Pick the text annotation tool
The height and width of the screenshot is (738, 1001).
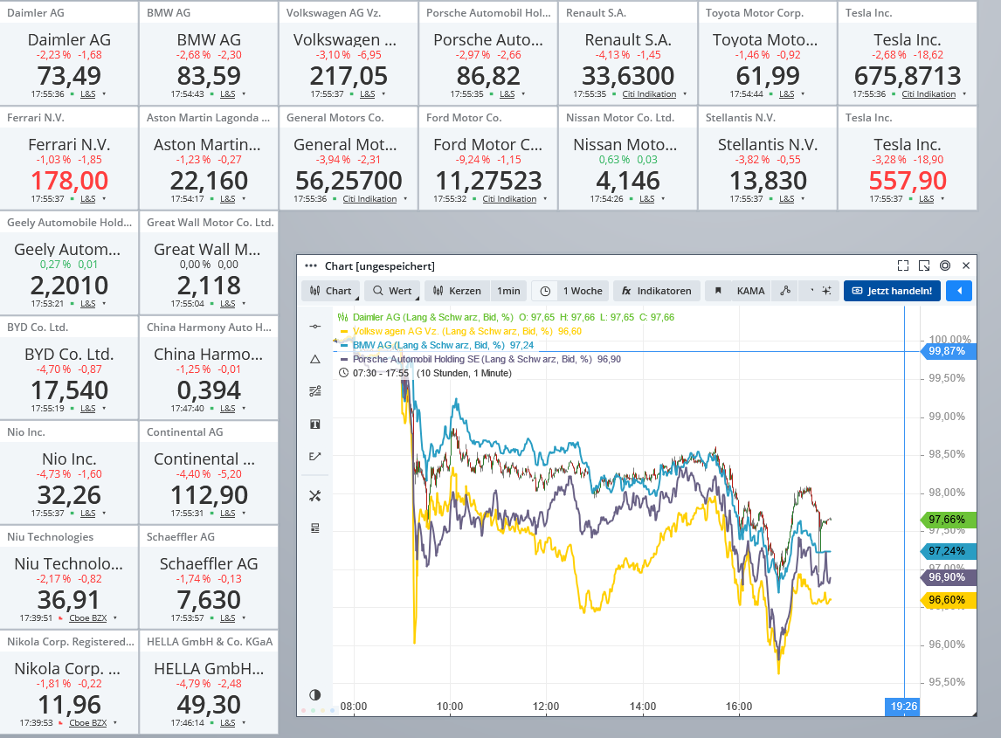click(315, 424)
